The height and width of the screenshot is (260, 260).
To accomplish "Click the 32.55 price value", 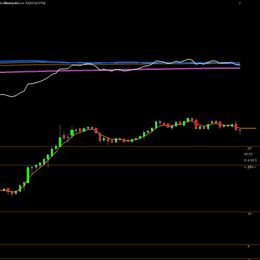I will coord(248,154).
